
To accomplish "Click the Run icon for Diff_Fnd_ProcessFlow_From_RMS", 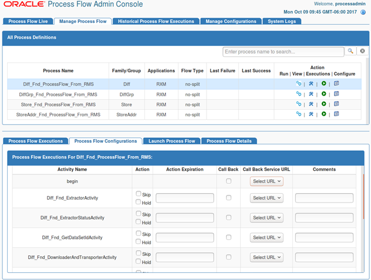I will [x=299, y=83].
